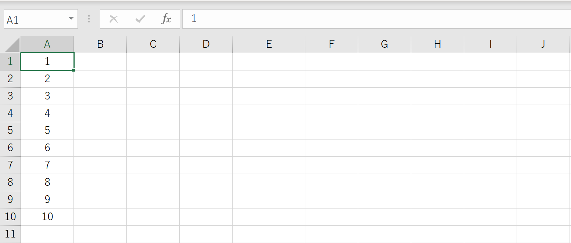Click the Enter checkmark icon in formula bar
The image size is (571, 243).
(140, 19)
